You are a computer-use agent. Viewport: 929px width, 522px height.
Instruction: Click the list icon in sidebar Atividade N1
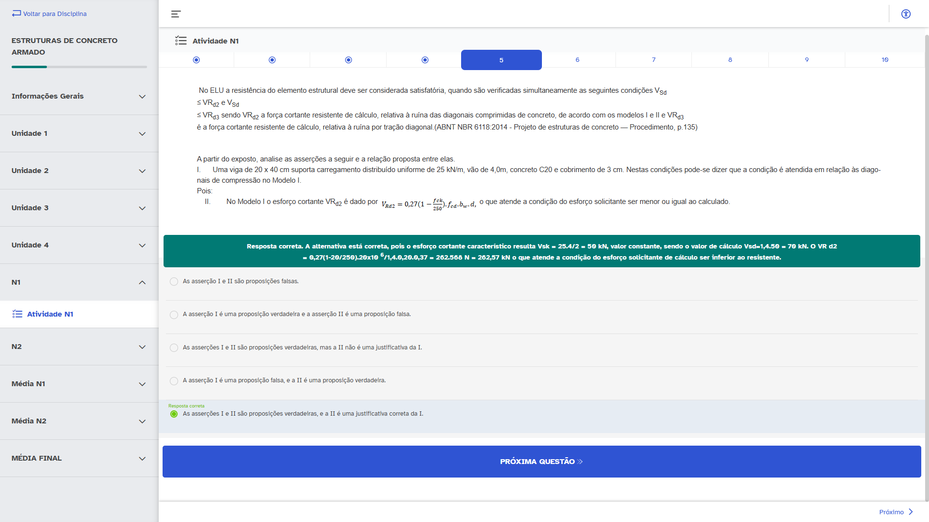[17, 314]
